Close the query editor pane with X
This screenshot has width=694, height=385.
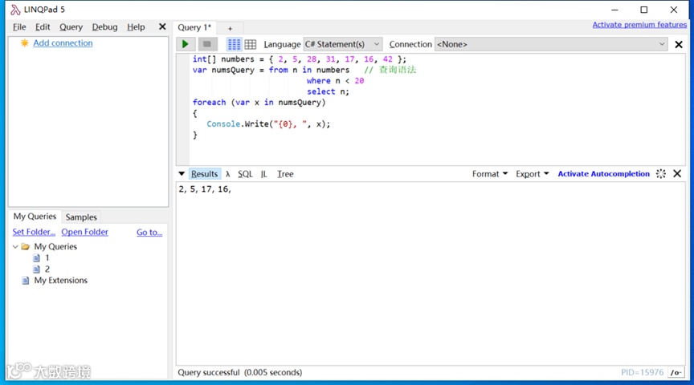point(679,45)
